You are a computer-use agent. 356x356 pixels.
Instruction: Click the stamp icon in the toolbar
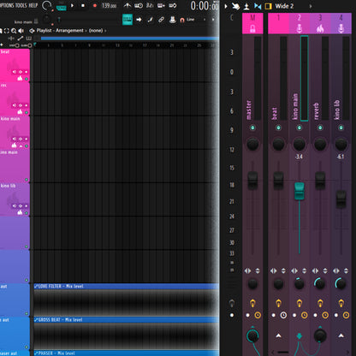coord(172,20)
